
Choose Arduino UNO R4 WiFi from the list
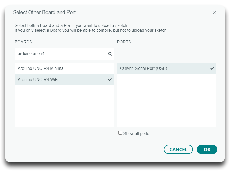(64, 79)
